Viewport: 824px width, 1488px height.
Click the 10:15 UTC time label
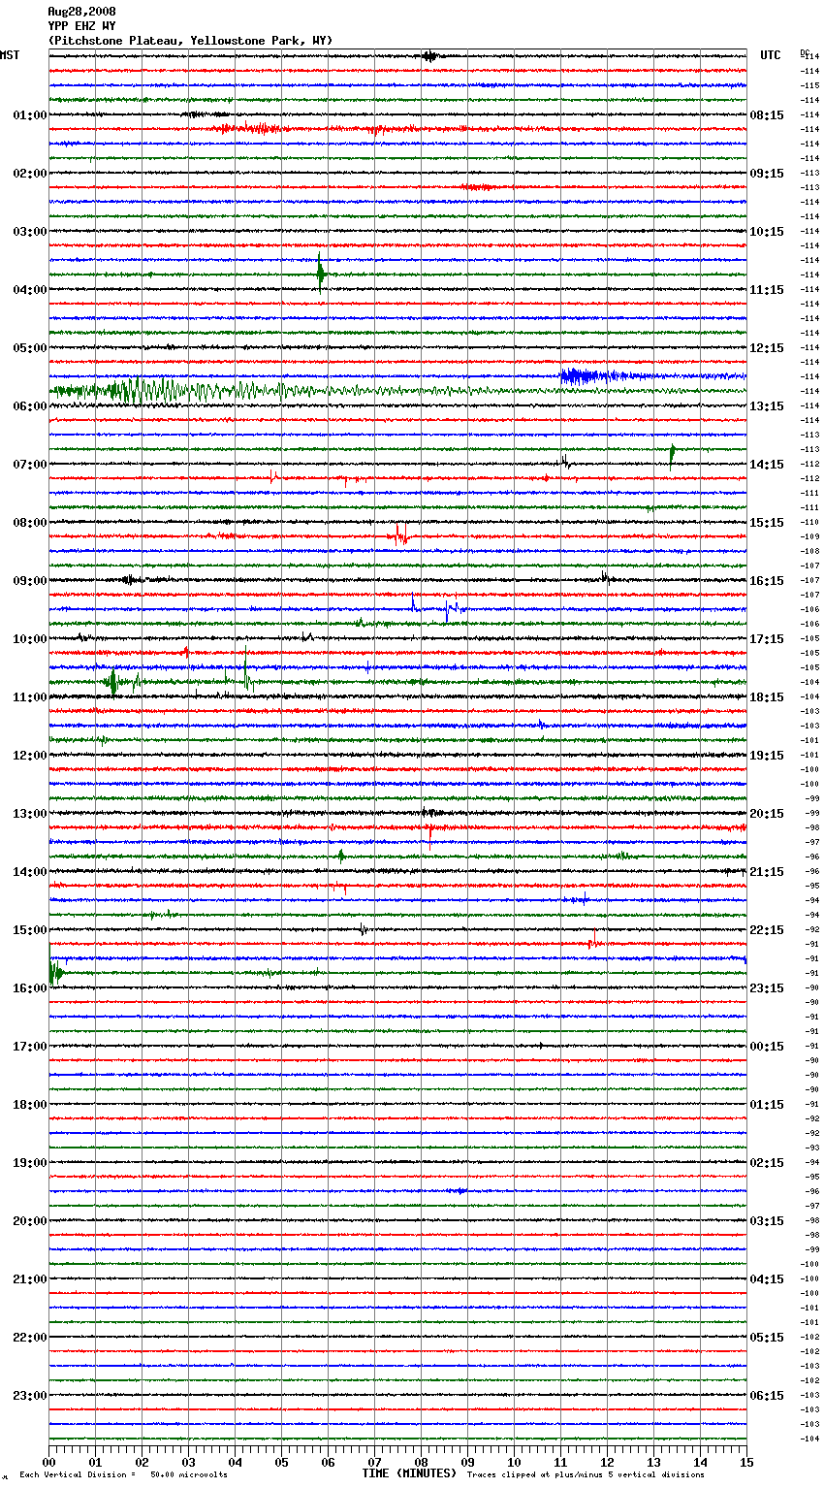(767, 232)
